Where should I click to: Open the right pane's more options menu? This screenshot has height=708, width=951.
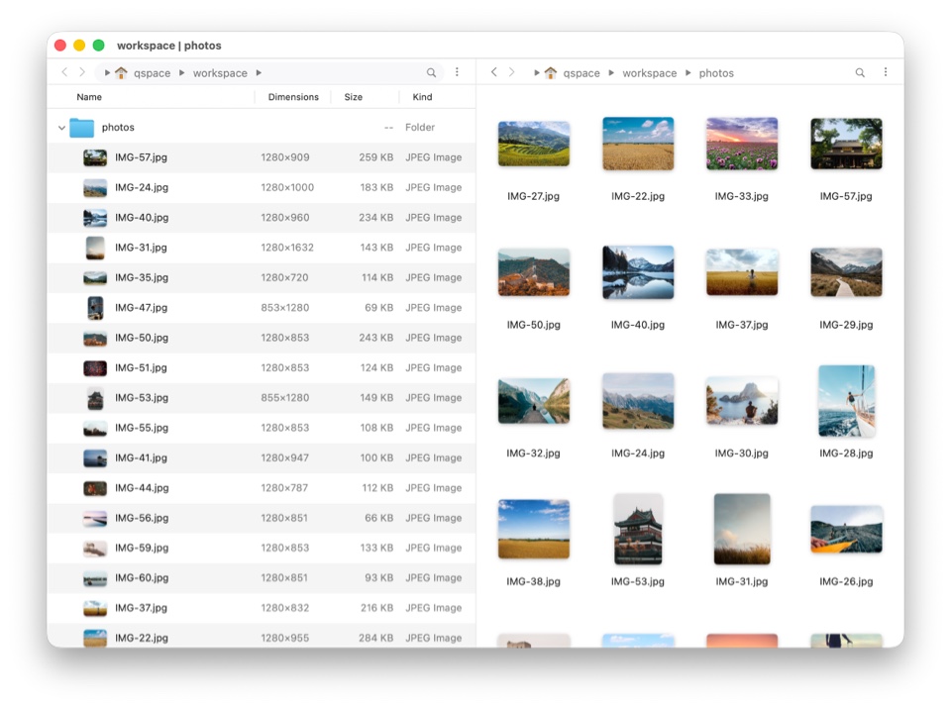[x=886, y=73]
